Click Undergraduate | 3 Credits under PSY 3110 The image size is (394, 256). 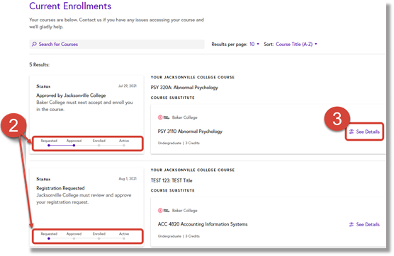pyautogui.click(x=179, y=143)
